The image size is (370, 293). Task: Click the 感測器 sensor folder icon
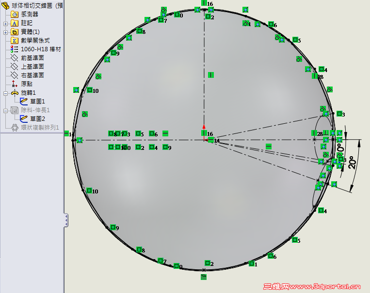click(15, 15)
